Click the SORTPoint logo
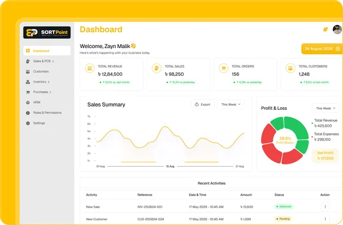This screenshot has width=343, height=225. (x=47, y=32)
